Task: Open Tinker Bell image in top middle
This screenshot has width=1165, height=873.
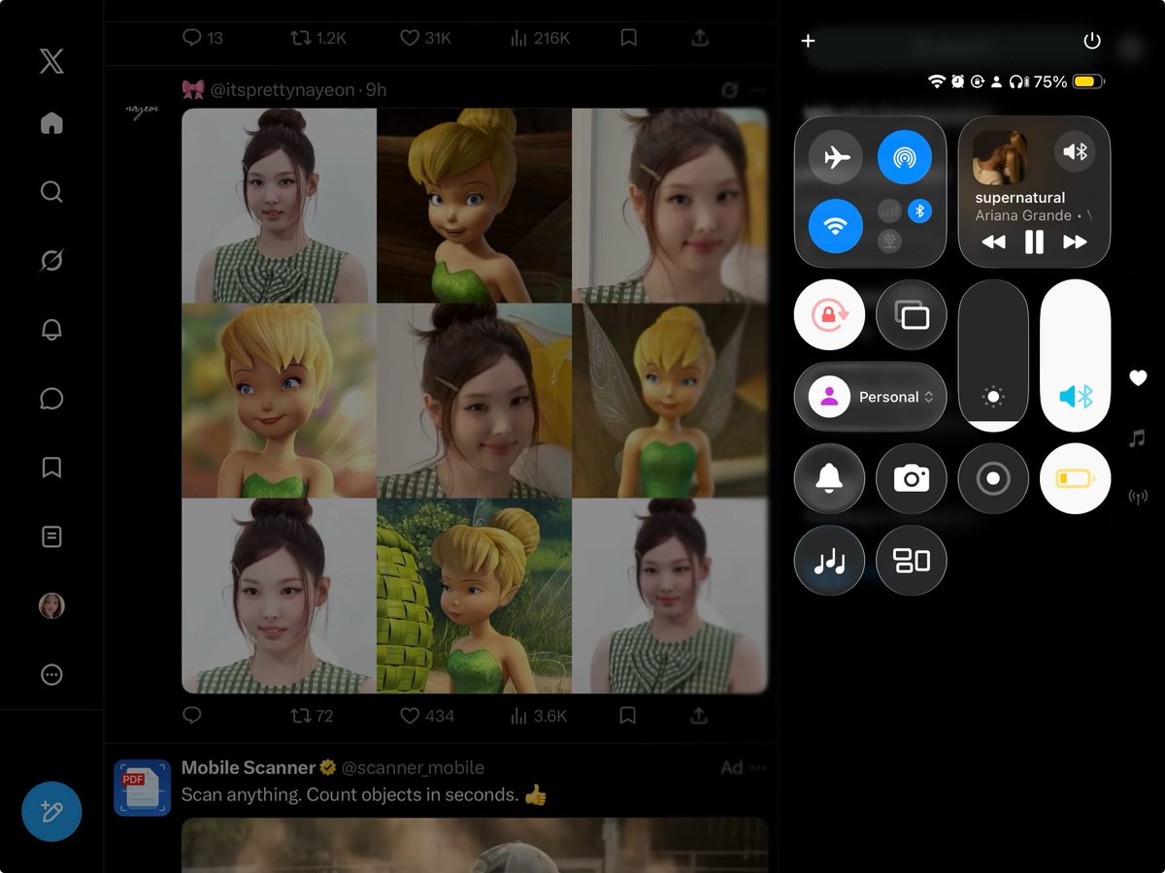Action: click(x=474, y=205)
